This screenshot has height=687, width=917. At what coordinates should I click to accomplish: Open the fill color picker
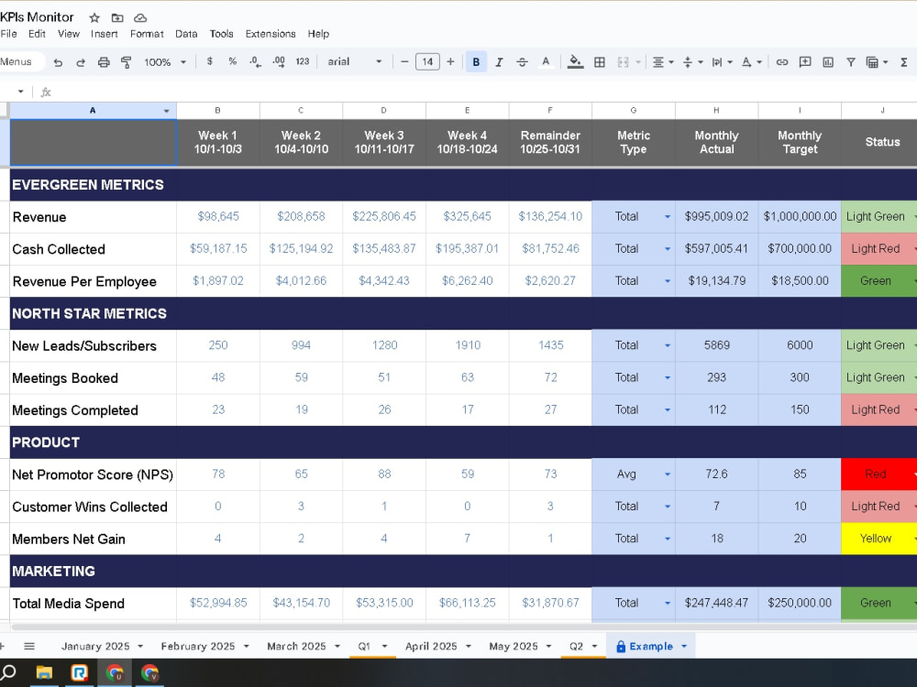(x=576, y=62)
